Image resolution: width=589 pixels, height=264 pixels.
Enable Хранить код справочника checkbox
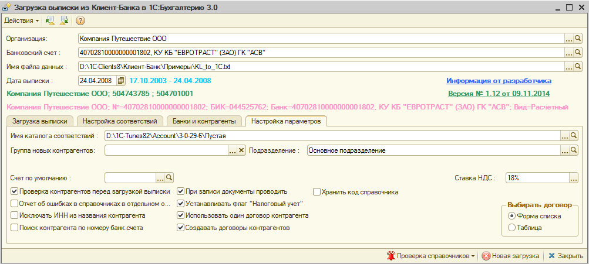click(317, 192)
